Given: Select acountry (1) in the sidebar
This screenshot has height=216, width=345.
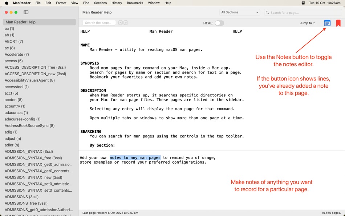Looking at the screenshot, I should (39, 106).
